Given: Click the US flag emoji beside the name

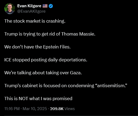Looking at the screenshot, I should click(45, 6).
